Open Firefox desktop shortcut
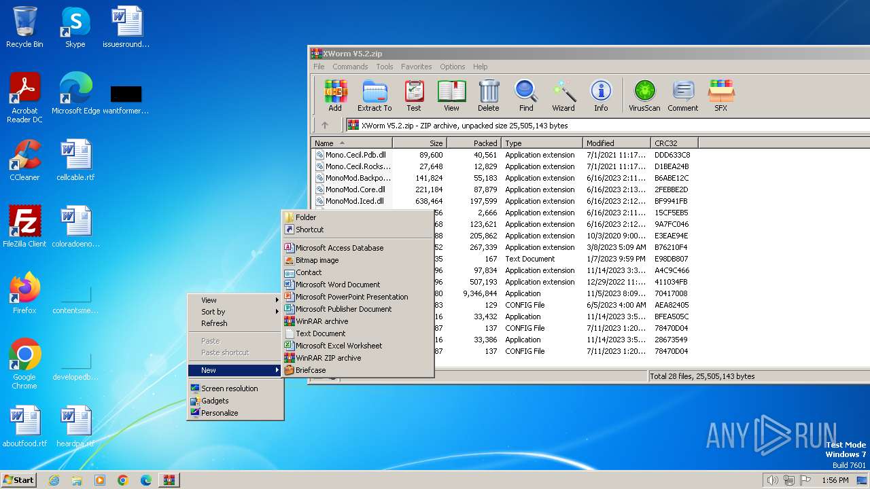Image resolution: width=870 pixels, height=489 pixels. [24, 293]
